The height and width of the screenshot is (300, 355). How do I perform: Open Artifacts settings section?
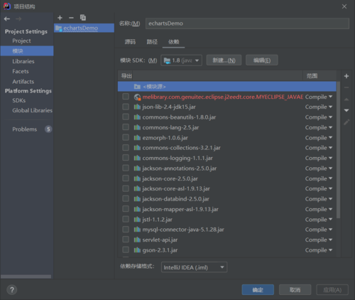coord(23,82)
